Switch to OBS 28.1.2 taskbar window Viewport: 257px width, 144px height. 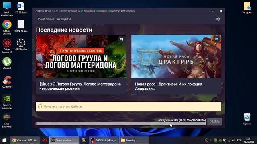tap(104, 140)
